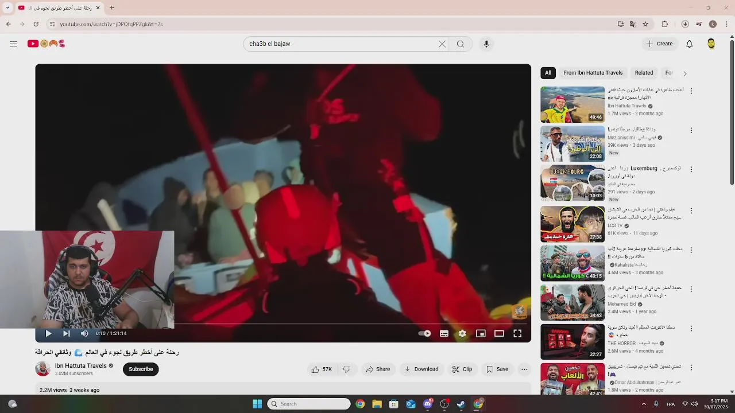The image size is (735, 413).
Task: Translate this page icon in address bar
Action: pyautogui.click(x=633, y=24)
